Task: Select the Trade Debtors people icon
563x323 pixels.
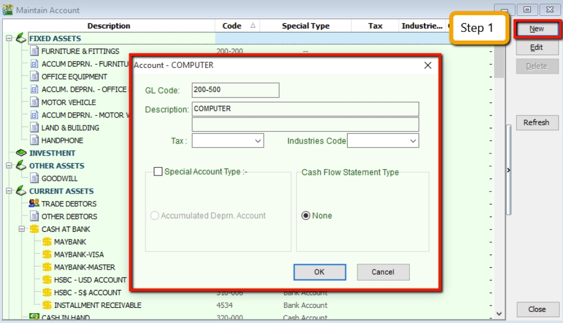Action: point(34,204)
